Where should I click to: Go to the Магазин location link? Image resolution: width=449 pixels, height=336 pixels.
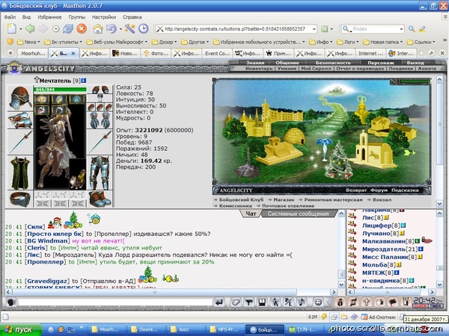click(284, 199)
